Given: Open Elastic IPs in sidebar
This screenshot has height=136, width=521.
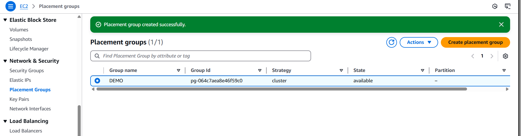Looking at the screenshot, I should click(x=20, y=80).
